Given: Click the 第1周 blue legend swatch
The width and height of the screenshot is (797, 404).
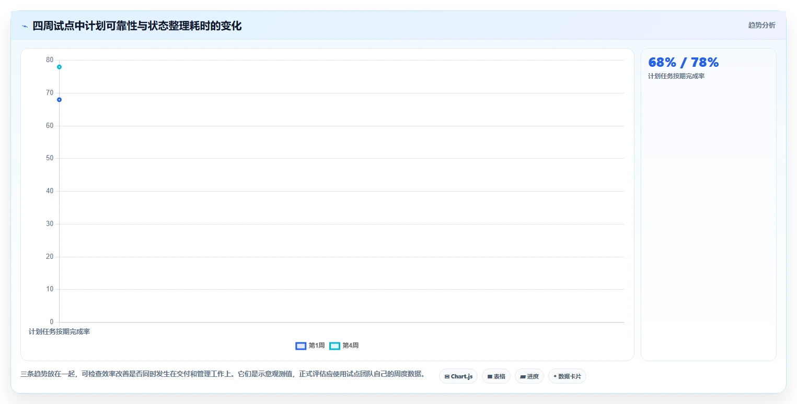Looking at the screenshot, I should tap(301, 346).
